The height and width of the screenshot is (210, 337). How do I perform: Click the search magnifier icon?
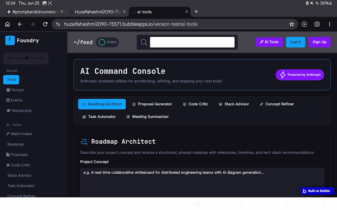tap(144, 42)
